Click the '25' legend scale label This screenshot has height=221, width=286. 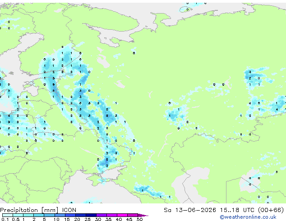(88, 219)
